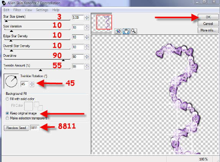Click the Alien Skin title bar icon

pos(3,3)
